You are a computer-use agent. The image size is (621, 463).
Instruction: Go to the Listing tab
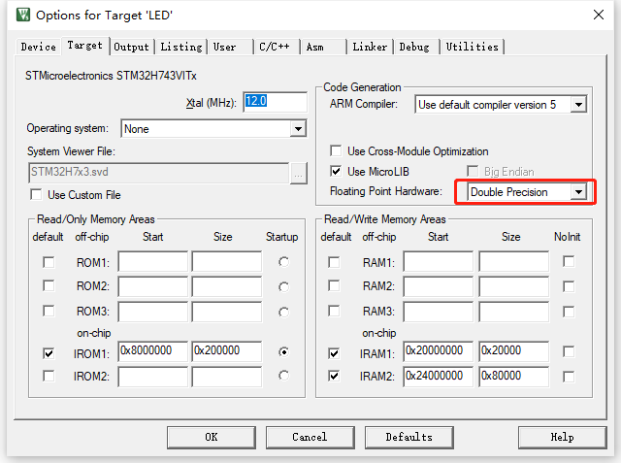coord(181,47)
